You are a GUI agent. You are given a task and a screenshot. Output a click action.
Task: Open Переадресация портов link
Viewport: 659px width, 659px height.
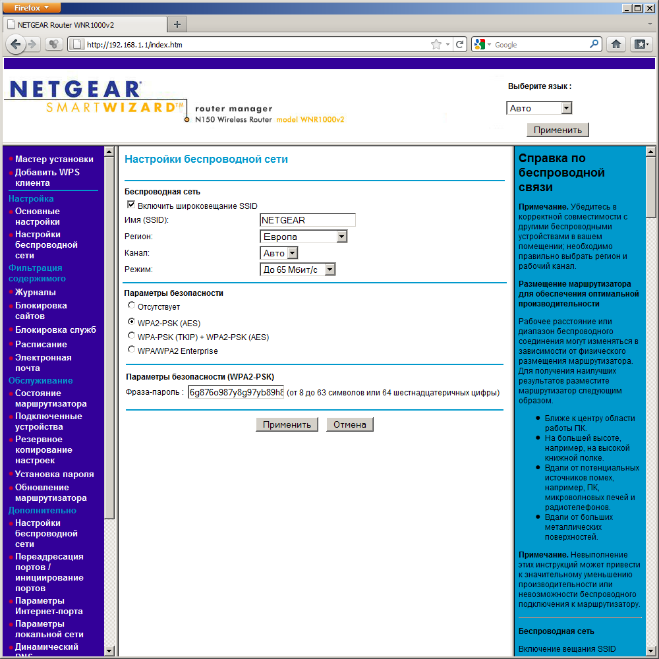49,573
